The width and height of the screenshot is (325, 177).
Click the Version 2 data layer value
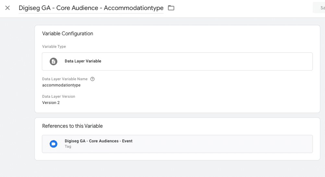click(x=51, y=103)
